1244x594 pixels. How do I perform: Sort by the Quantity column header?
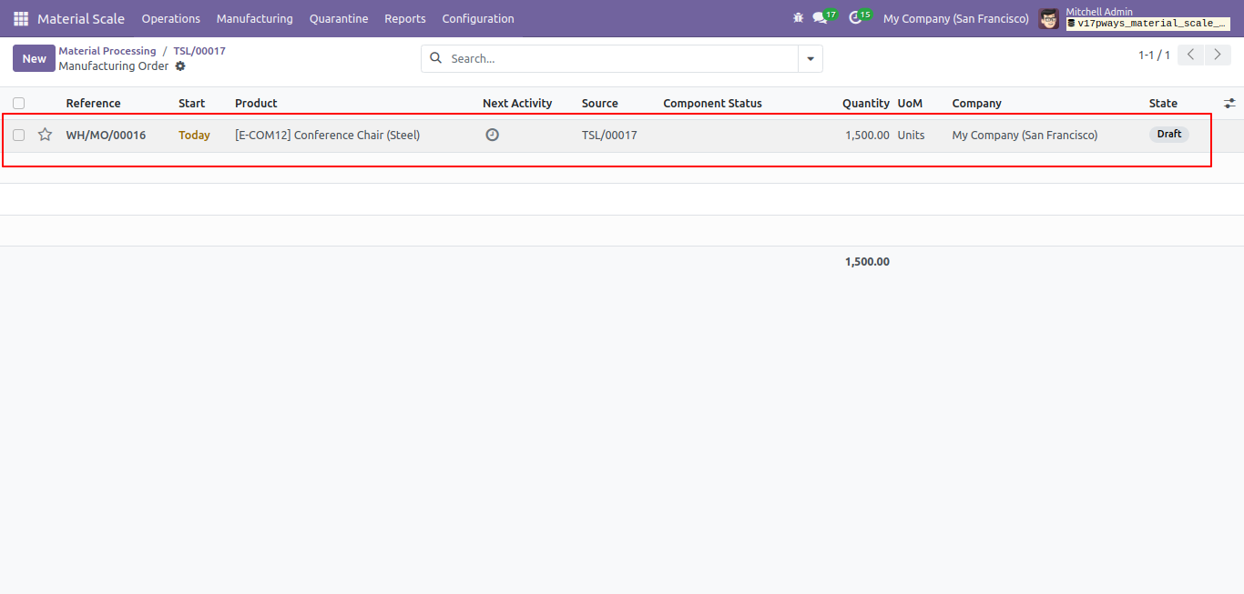(x=865, y=103)
